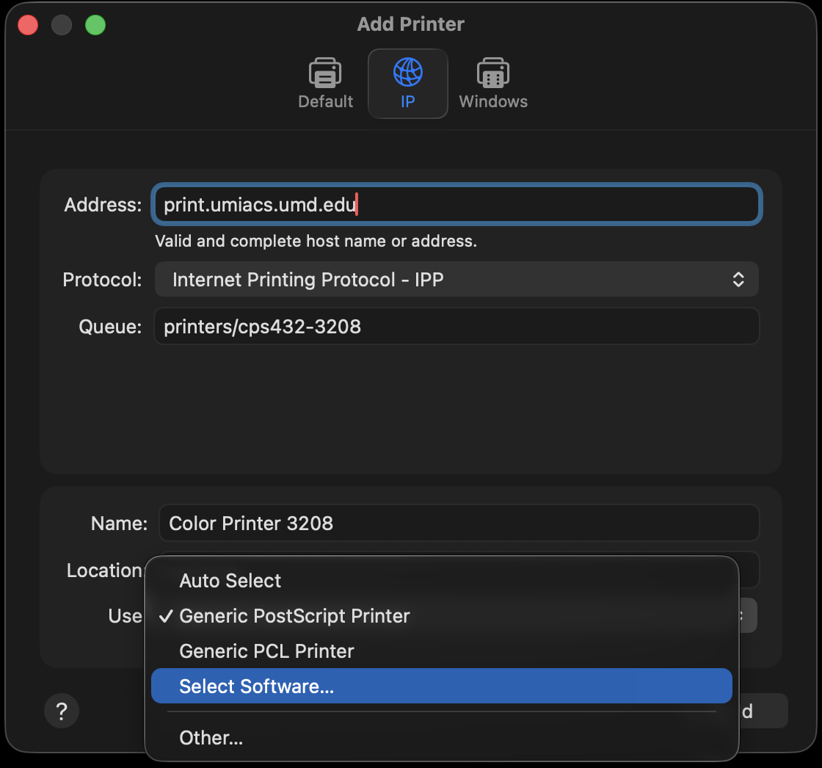Image resolution: width=822 pixels, height=768 pixels.
Task: Click into the Address text field
Action: point(456,205)
